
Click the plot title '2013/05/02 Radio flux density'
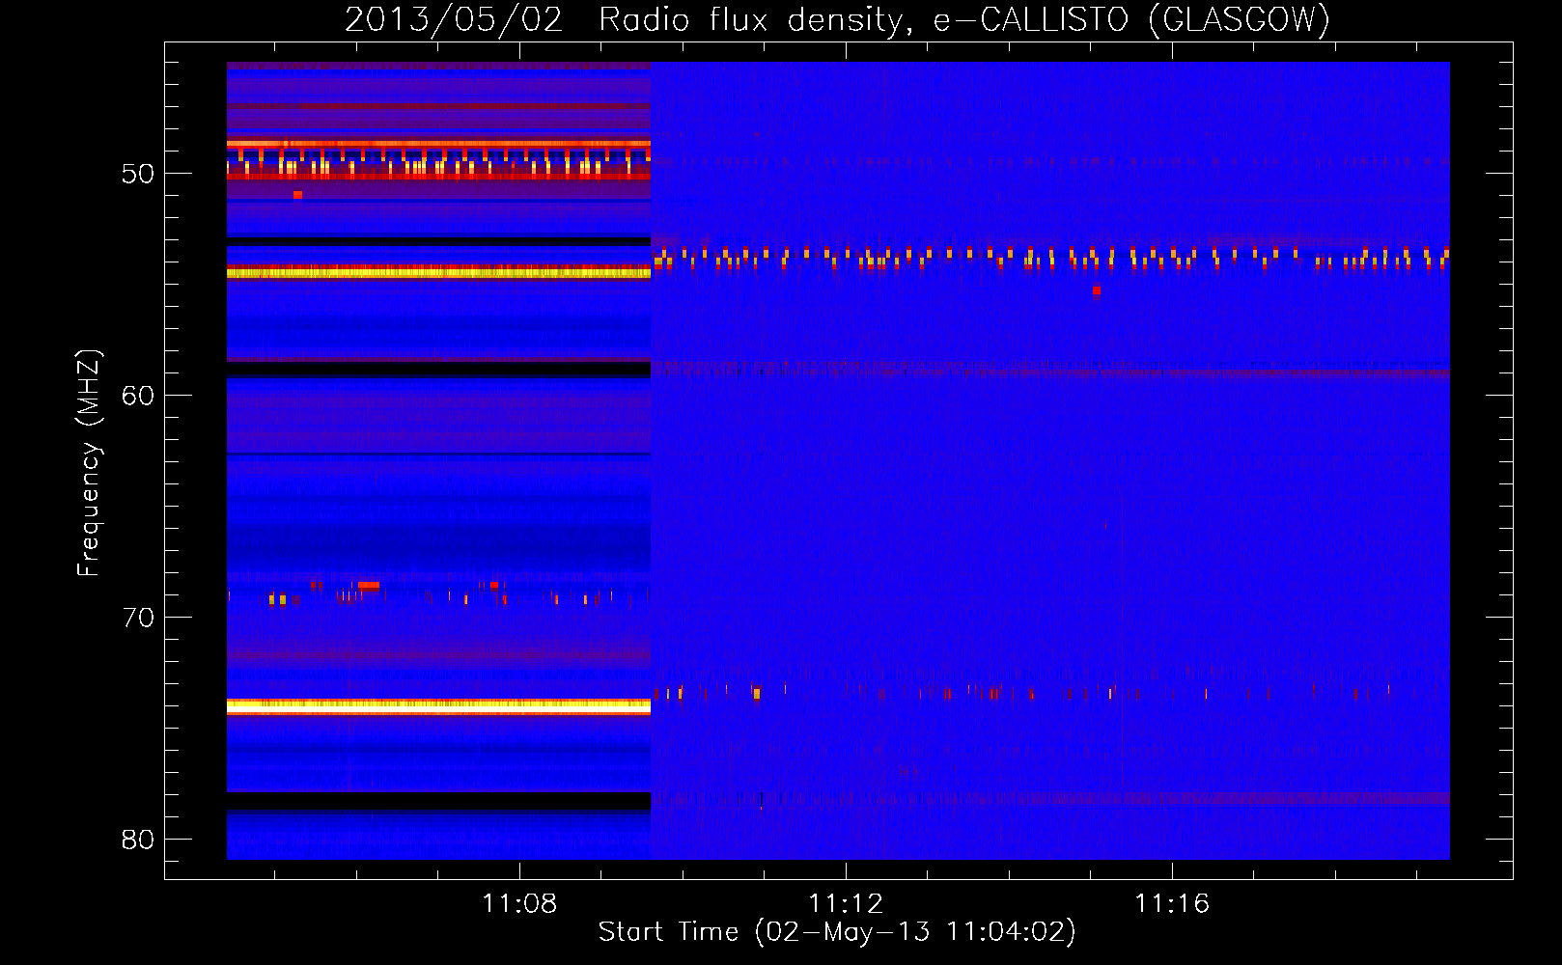(x=624, y=19)
